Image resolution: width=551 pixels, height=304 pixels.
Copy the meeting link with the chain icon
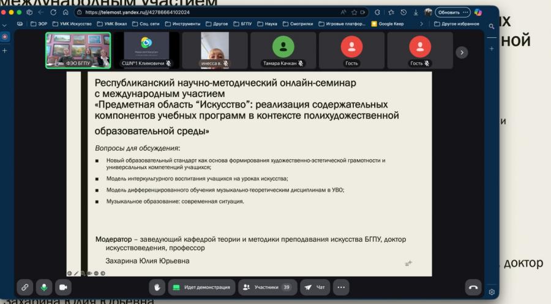tap(24, 287)
